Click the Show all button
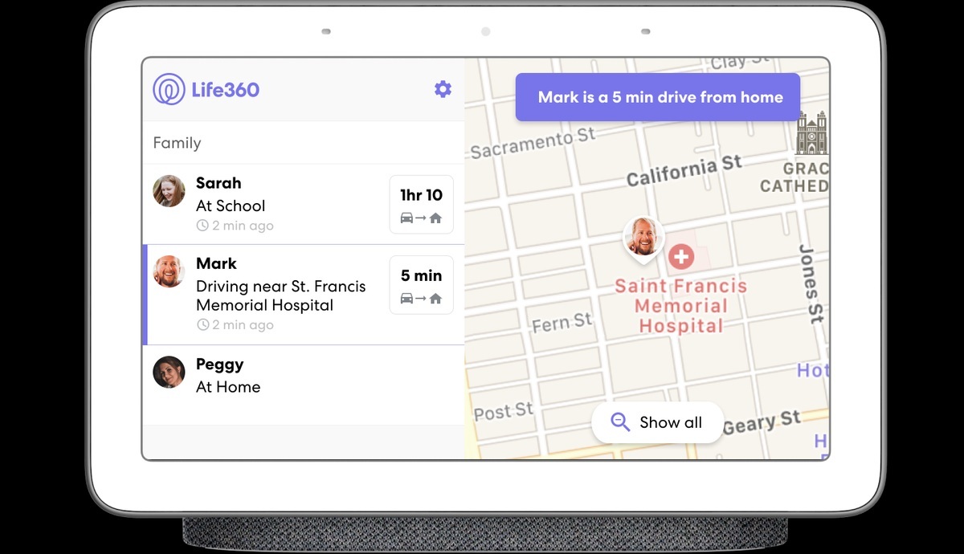The width and height of the screenshot is (964, 554). pos(657,422)
